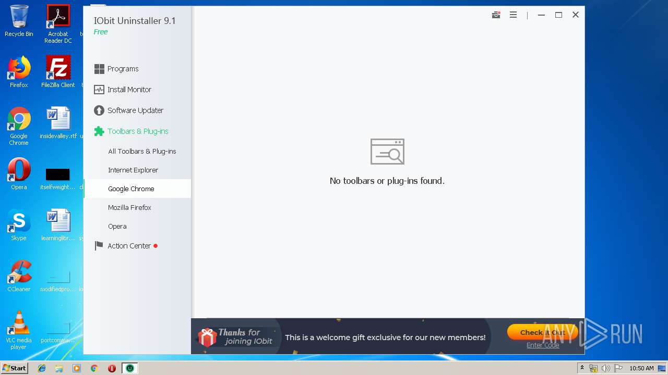Open File Explorer from taskbar
This screenshot has height=375, width=668.
click(59, 368)
